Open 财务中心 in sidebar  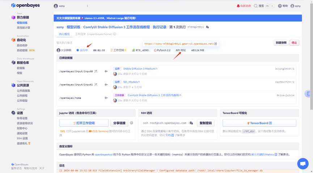22,128
